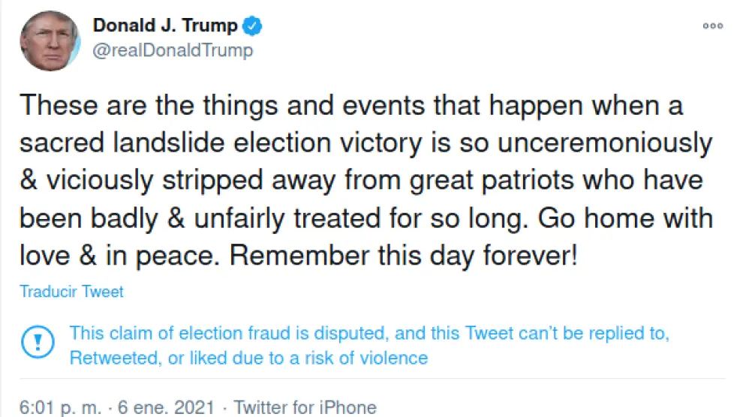Click the Traducir Tweet link
Image resolution: width=743 pixels, height=417 pixels.
click(x=71, y=292)
